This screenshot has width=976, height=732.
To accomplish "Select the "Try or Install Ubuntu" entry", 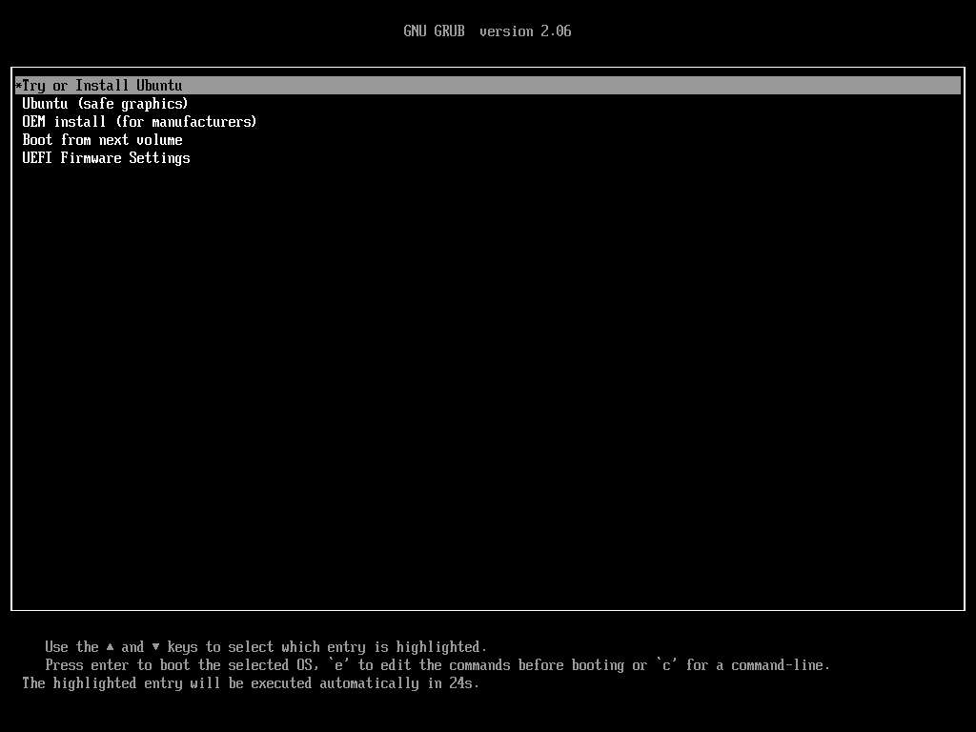I will coord(487,85).
